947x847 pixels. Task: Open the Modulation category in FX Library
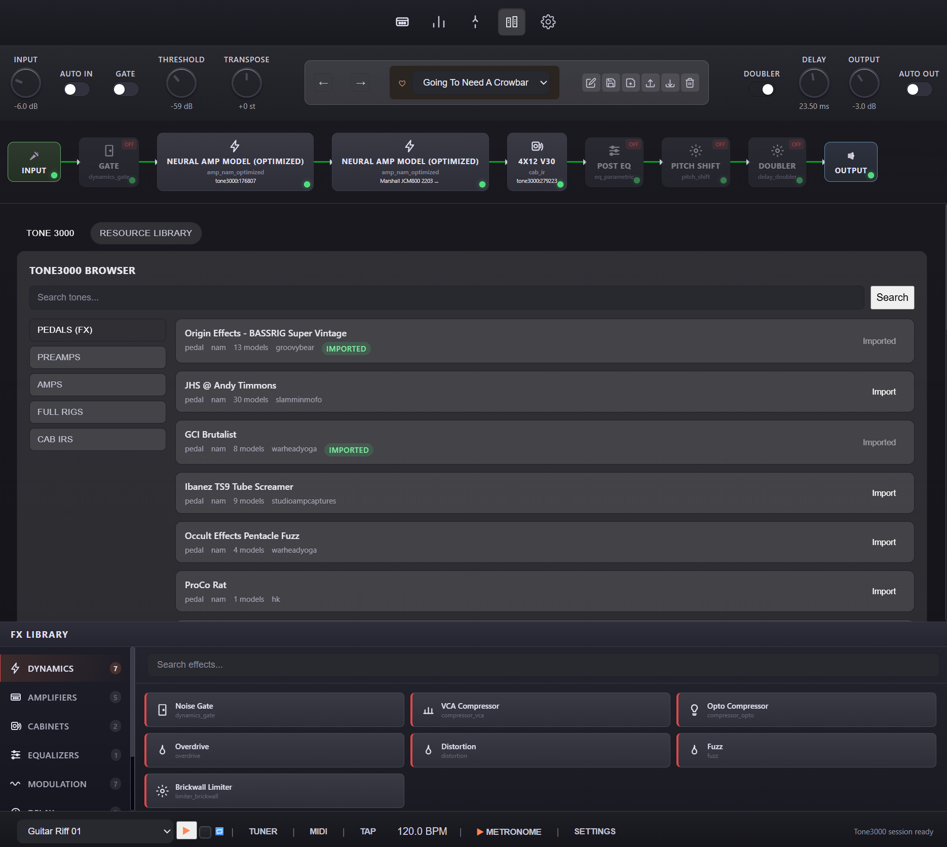tap(56, 784)
